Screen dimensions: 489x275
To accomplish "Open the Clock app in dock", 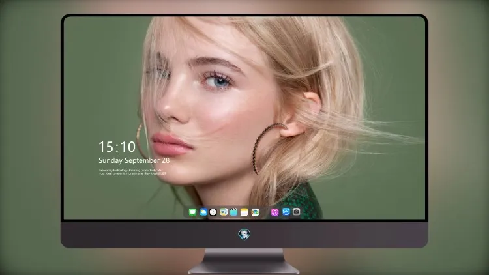I will [213, 212].
